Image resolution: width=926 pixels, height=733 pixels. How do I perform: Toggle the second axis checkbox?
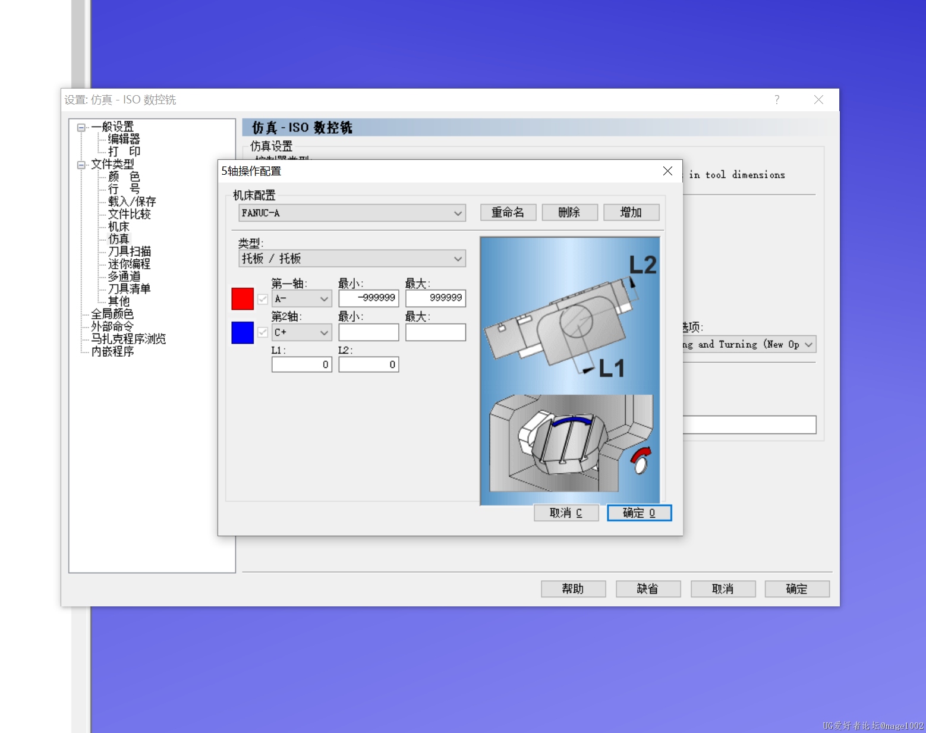(x=263, y=332)
